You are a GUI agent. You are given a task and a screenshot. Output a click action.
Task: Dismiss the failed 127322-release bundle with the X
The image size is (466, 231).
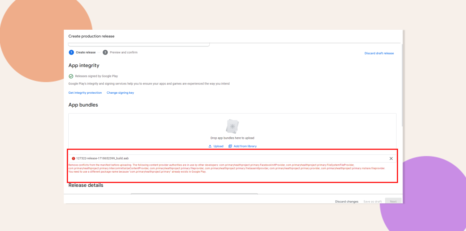391,158
